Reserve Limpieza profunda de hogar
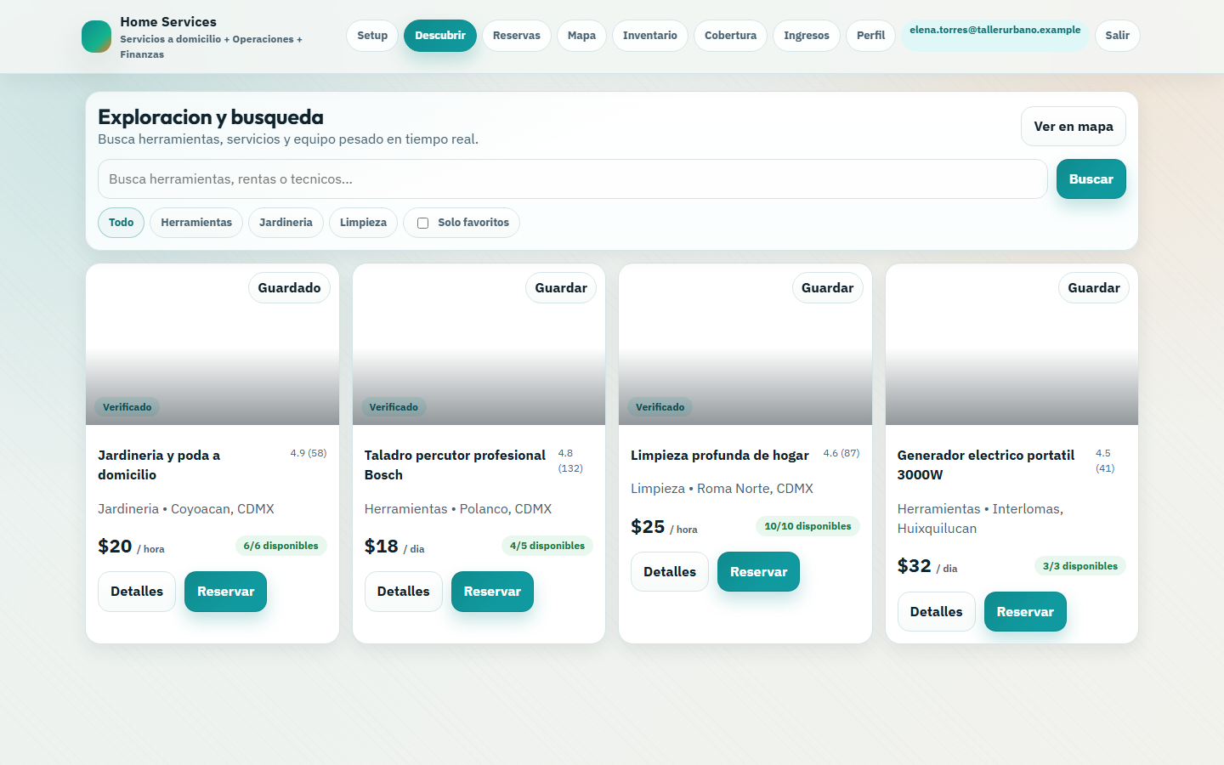The height and width of the screenshot is (765, 1224). (758, 572)
